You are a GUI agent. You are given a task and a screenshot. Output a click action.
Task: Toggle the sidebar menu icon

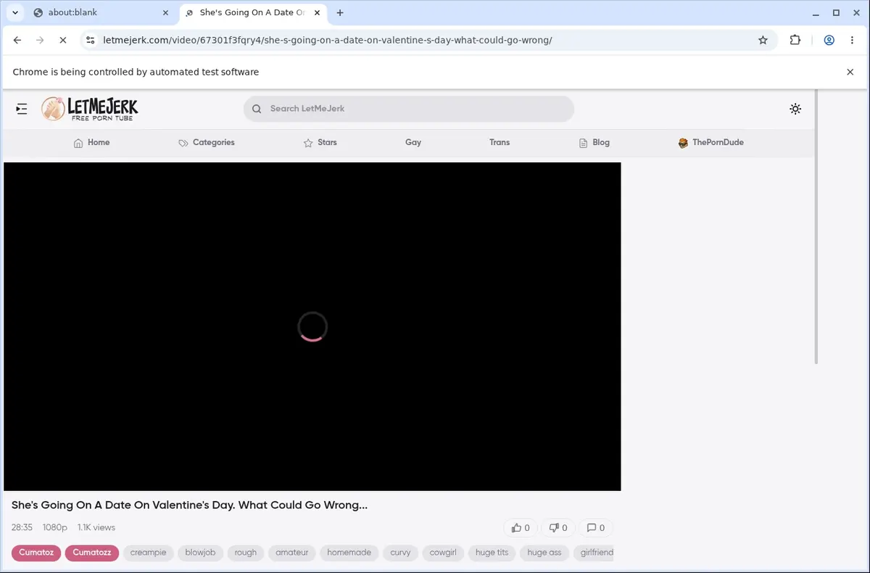click(22, 109)
